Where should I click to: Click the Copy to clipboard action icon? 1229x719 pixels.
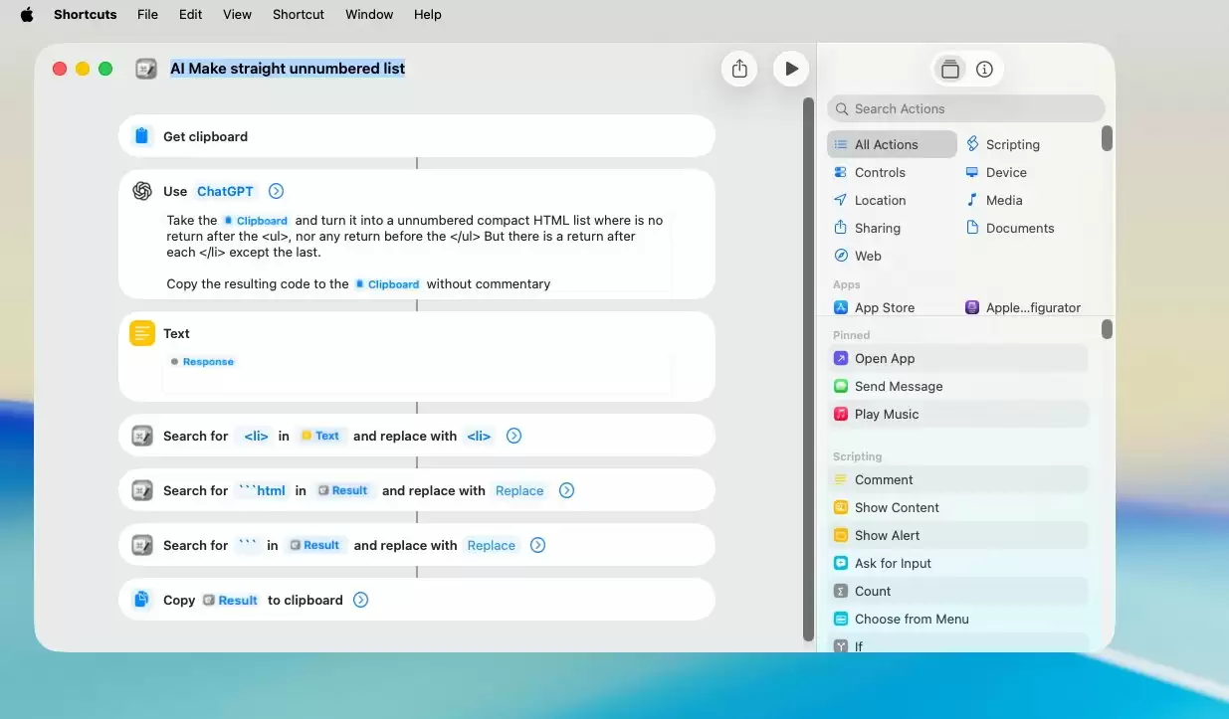(x=142, y=600)
